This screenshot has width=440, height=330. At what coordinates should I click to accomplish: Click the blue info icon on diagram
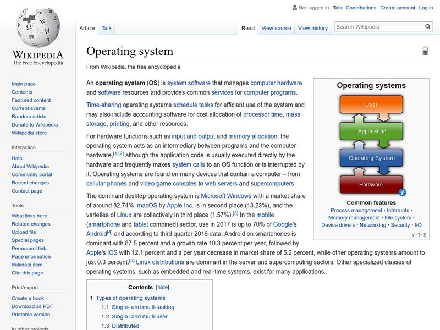click(x=403, y=193)
